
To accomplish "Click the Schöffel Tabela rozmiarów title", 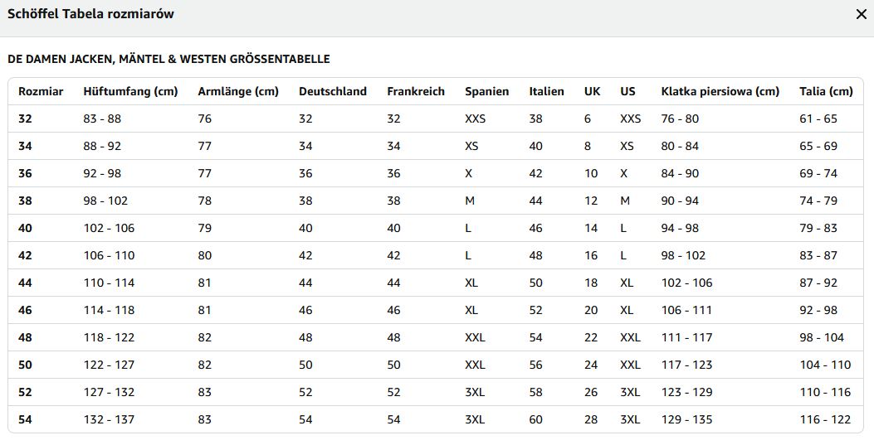I will coord(90,14).
